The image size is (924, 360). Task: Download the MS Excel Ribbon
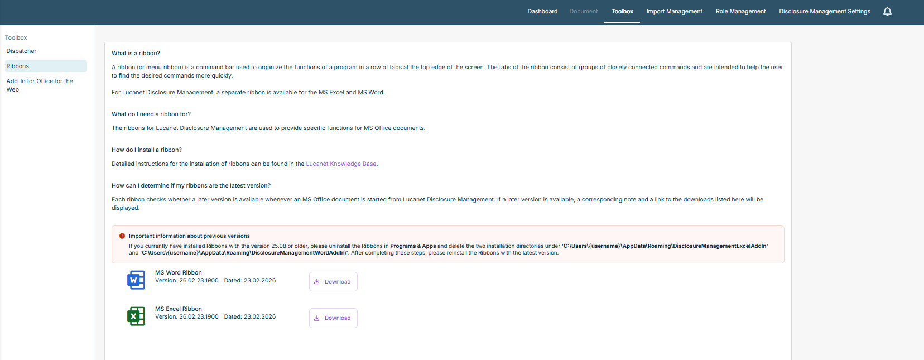(x=333, y=318)
